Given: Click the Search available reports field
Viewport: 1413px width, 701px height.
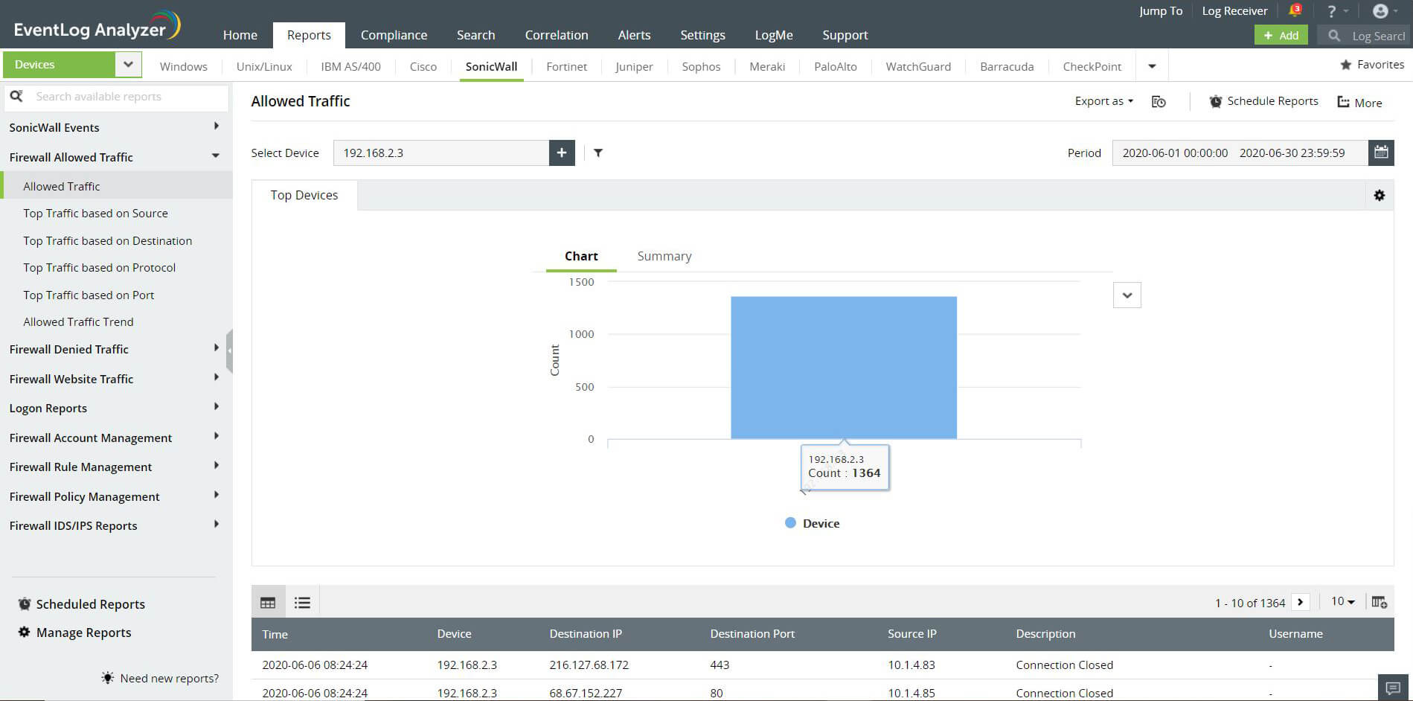Looking at the screenshot, I should click(117, 97).
